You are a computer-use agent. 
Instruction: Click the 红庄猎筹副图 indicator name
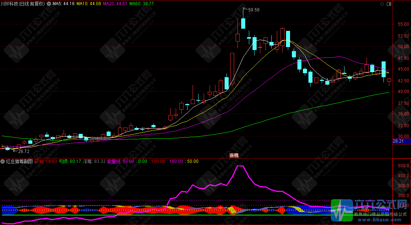click(19, 161)
